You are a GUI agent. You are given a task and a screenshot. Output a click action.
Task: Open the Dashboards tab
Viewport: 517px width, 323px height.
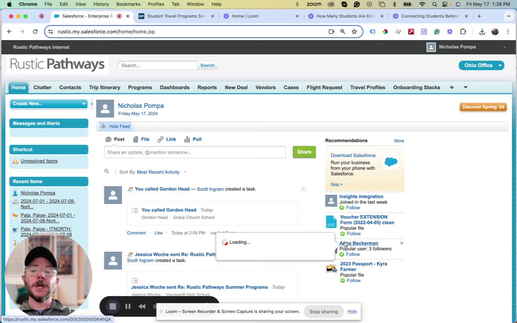(175, 87)
